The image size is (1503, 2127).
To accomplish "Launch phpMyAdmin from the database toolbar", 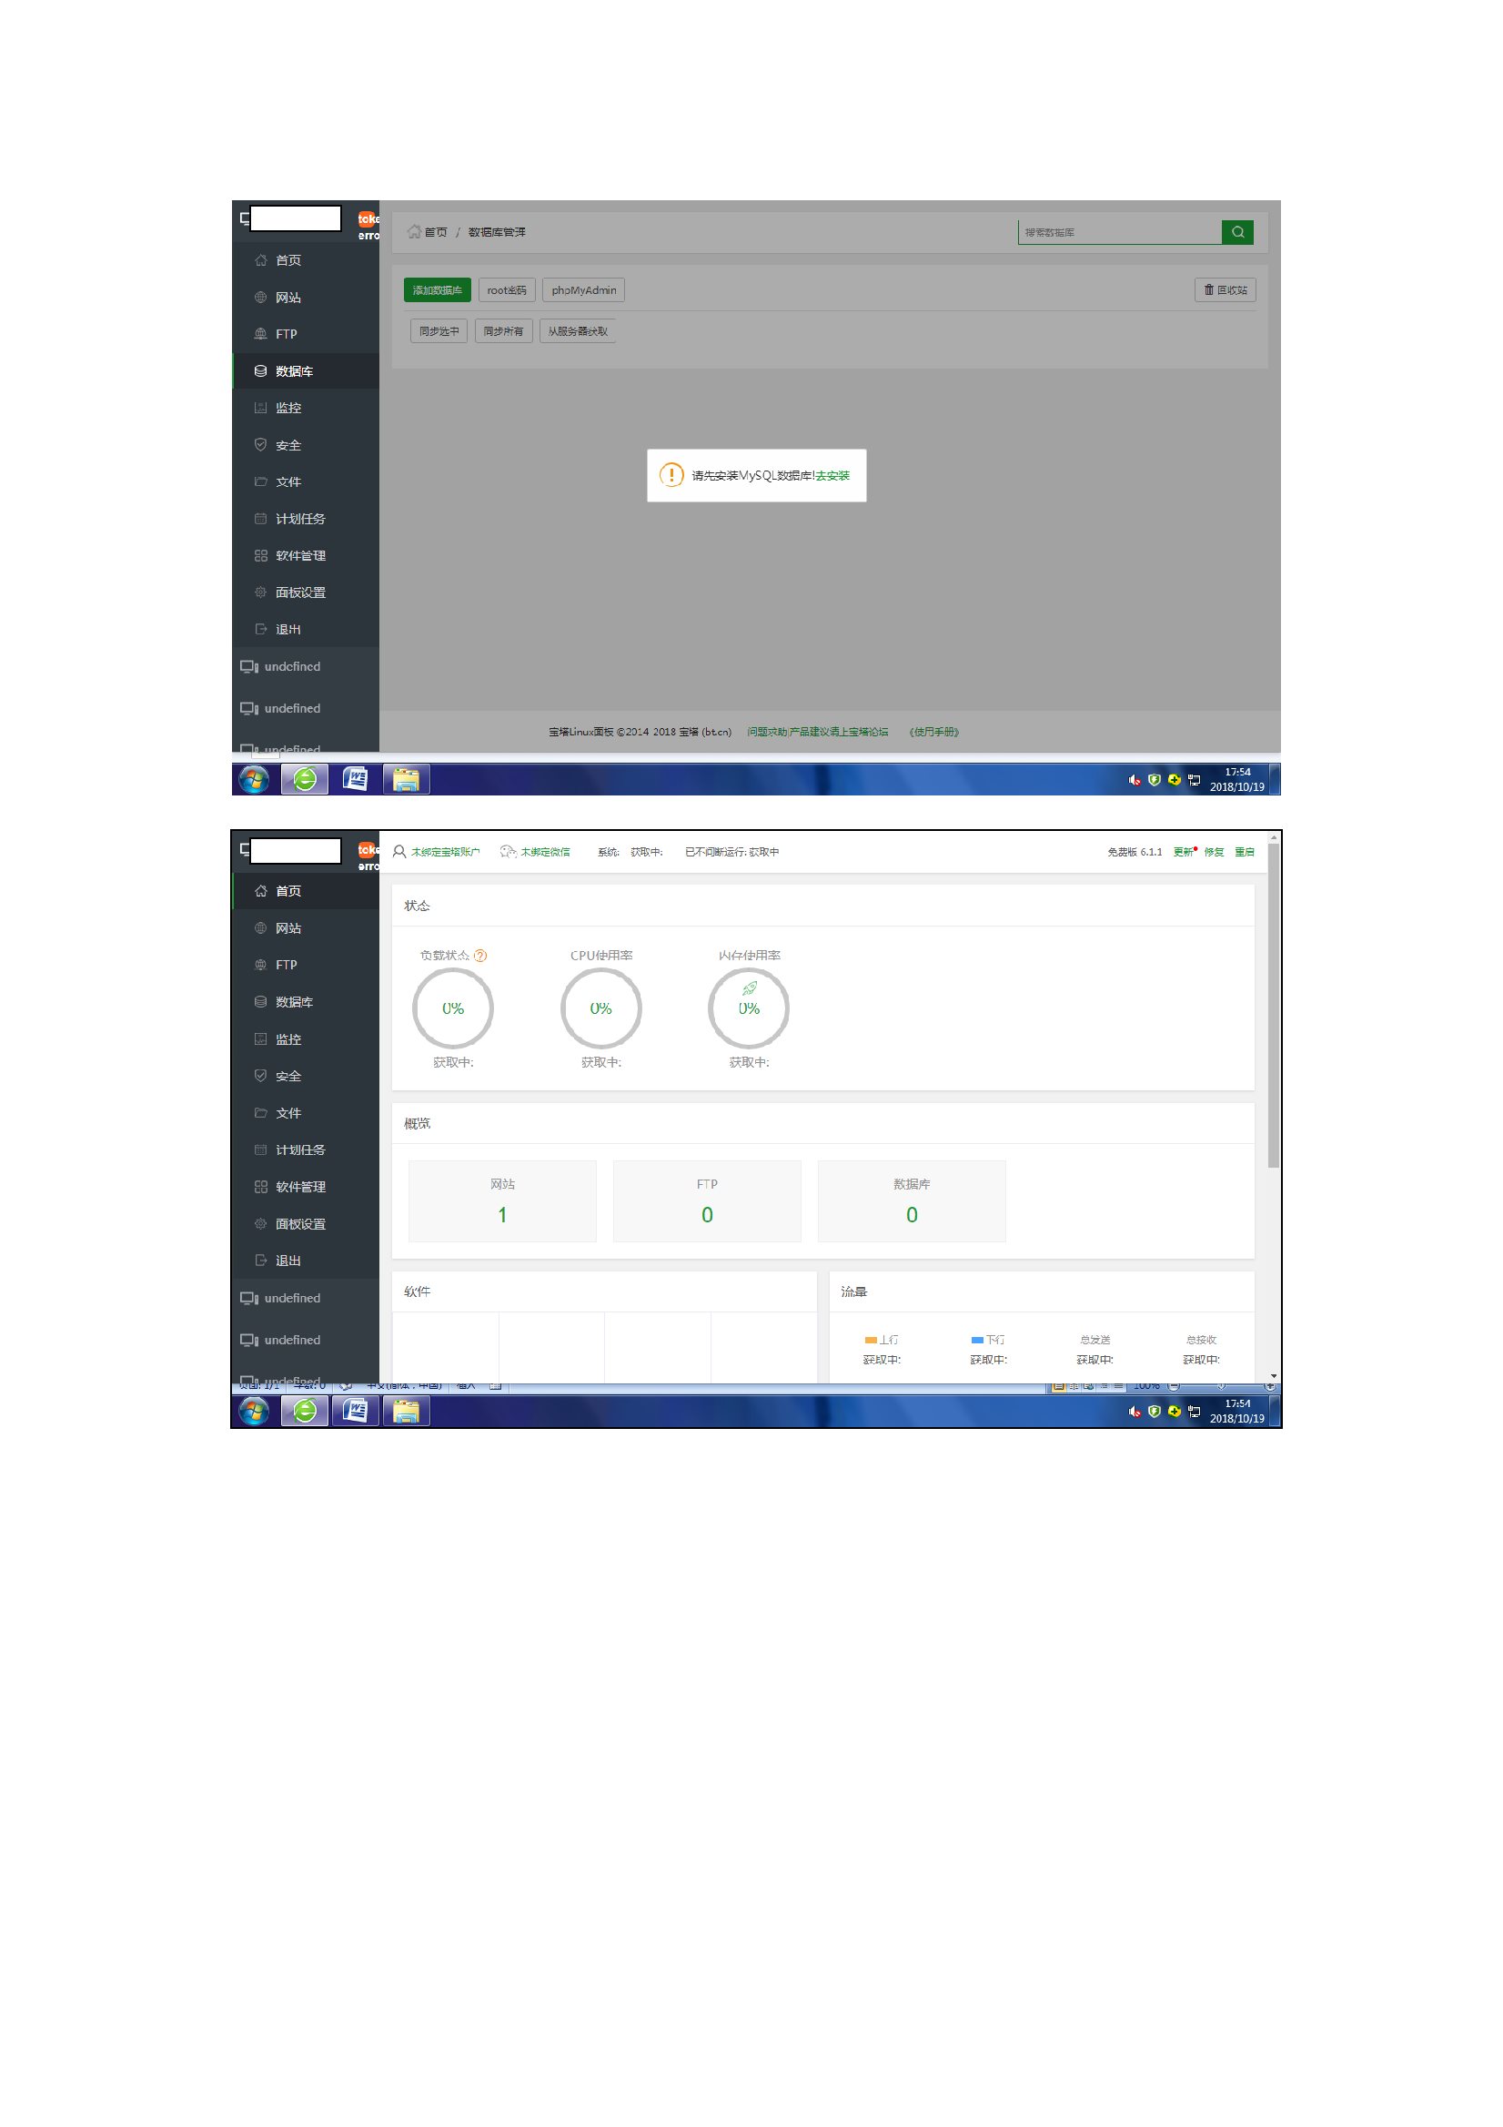I will pyautogui.click(x=583, y=290).
